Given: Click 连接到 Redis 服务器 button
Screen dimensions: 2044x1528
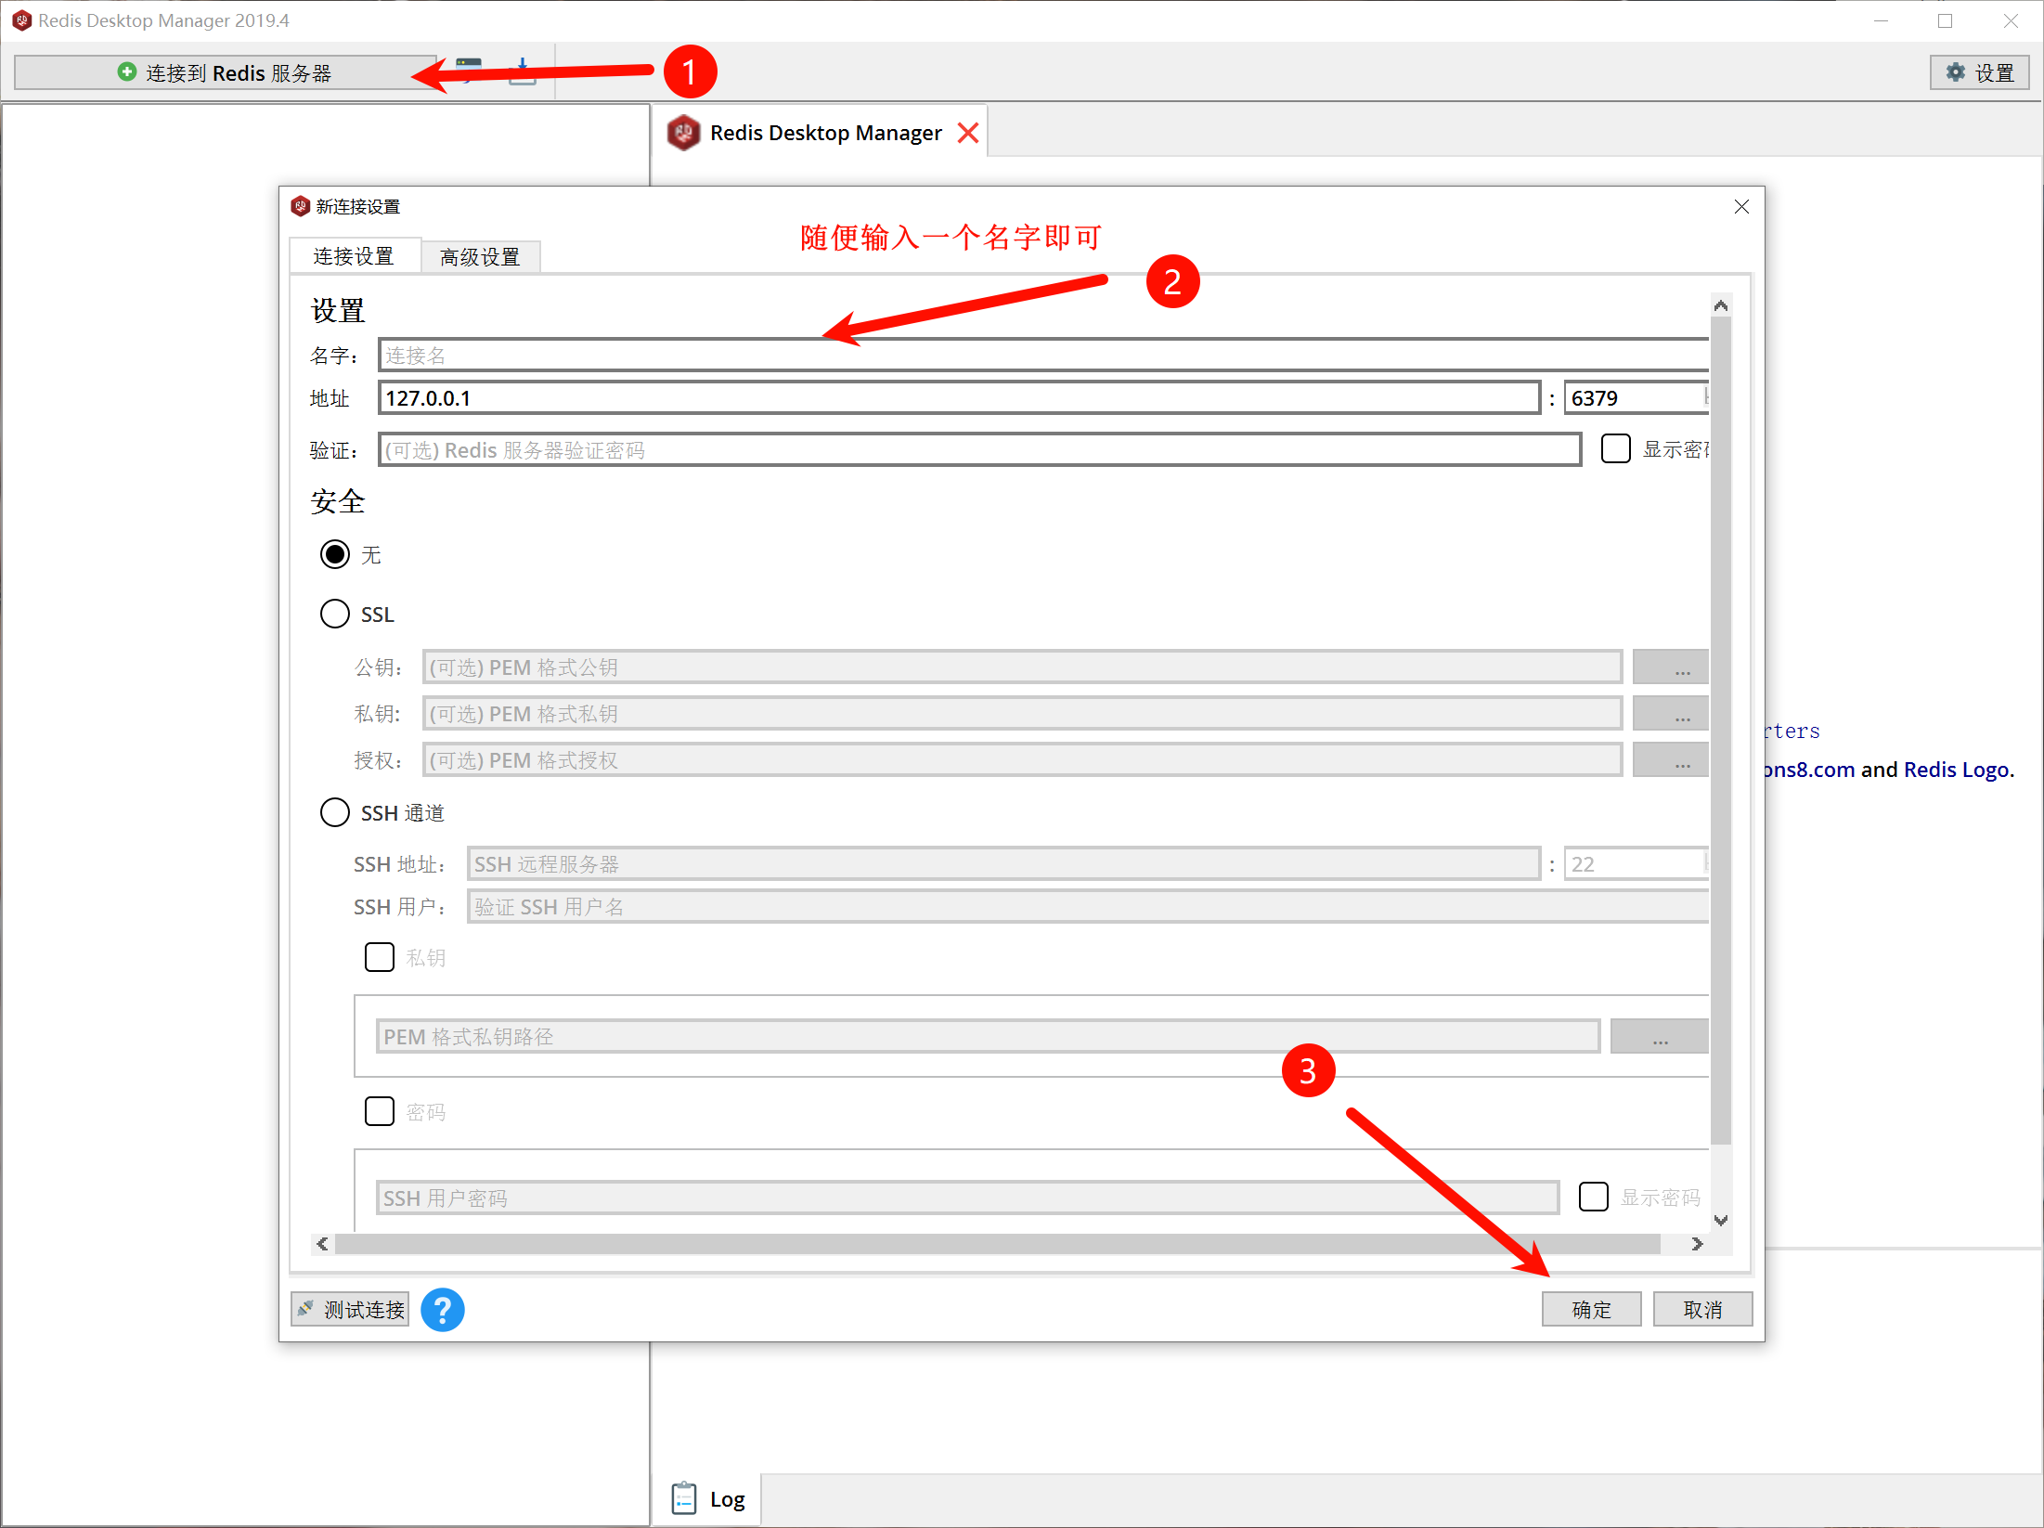Looking at the screenshot, I should pos(225,72).
